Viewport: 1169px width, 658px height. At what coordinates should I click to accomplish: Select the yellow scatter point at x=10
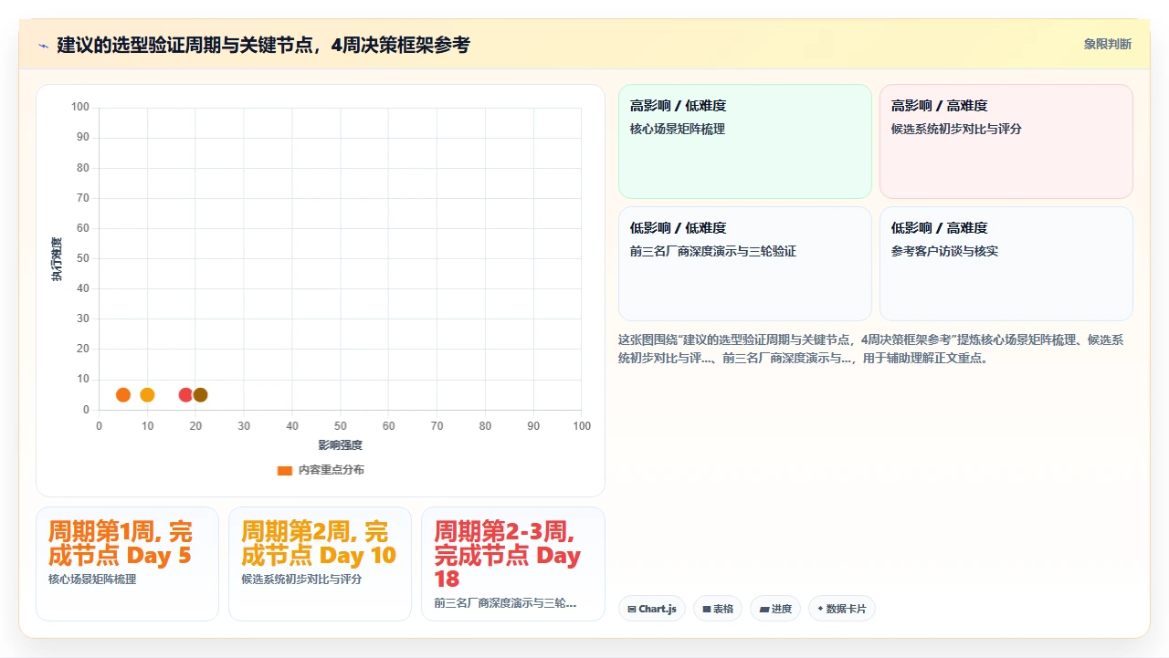(147, 395)
